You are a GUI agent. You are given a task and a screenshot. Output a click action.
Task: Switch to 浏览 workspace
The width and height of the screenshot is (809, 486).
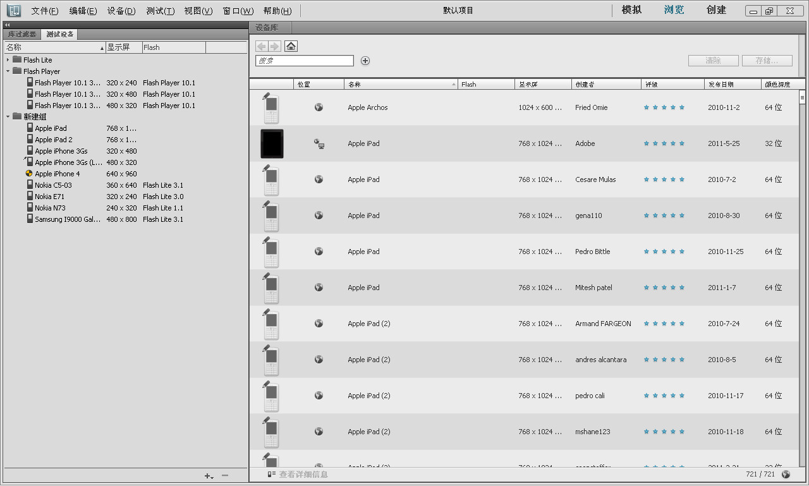coord(674,10)
